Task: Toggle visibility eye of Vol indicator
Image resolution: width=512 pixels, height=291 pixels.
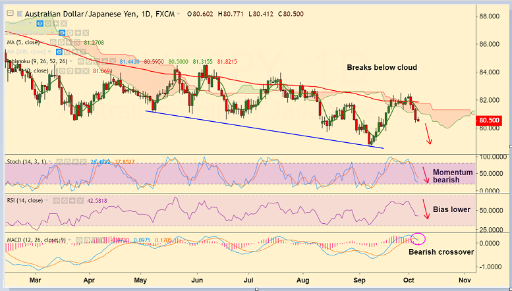Action: 40,24
